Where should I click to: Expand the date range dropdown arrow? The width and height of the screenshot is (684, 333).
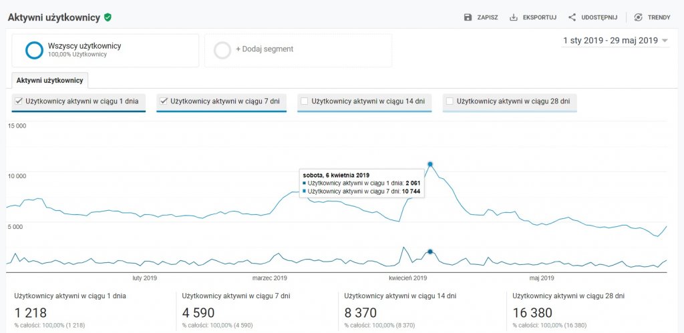click(x=665, y=41)
